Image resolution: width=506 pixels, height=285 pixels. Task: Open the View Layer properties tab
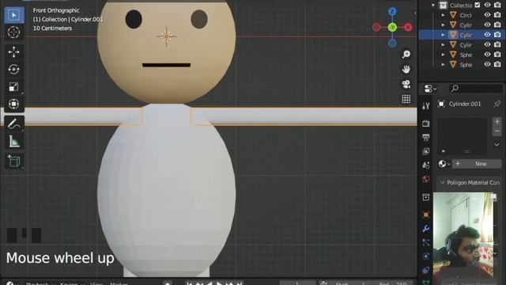[x=426, y=151]
